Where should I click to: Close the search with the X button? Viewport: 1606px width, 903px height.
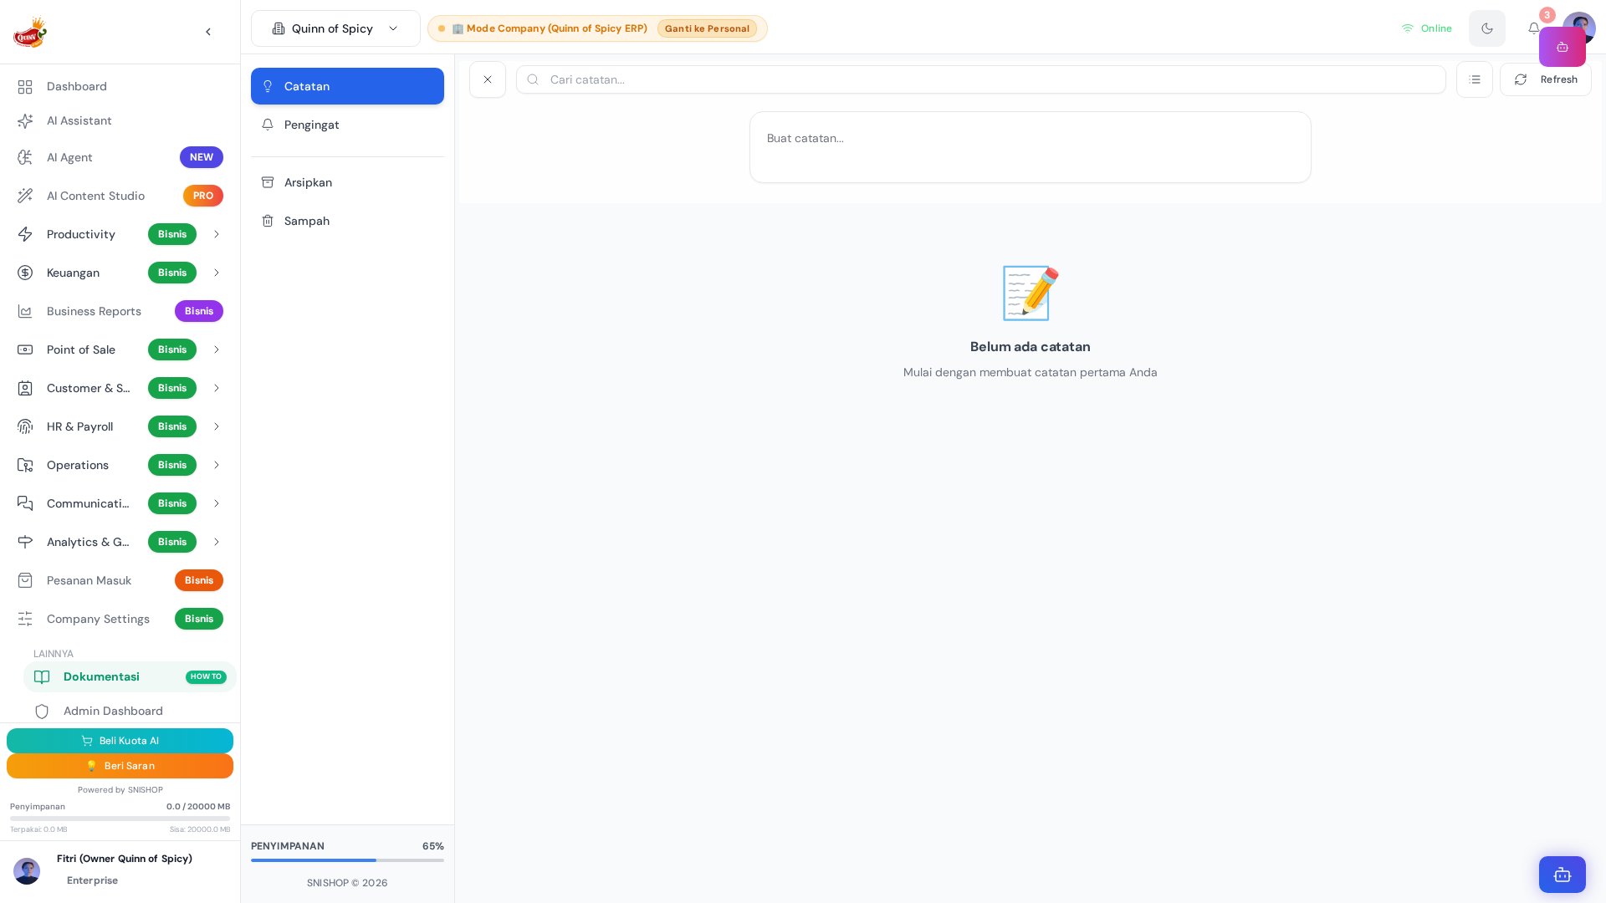(x=488, y=79)
